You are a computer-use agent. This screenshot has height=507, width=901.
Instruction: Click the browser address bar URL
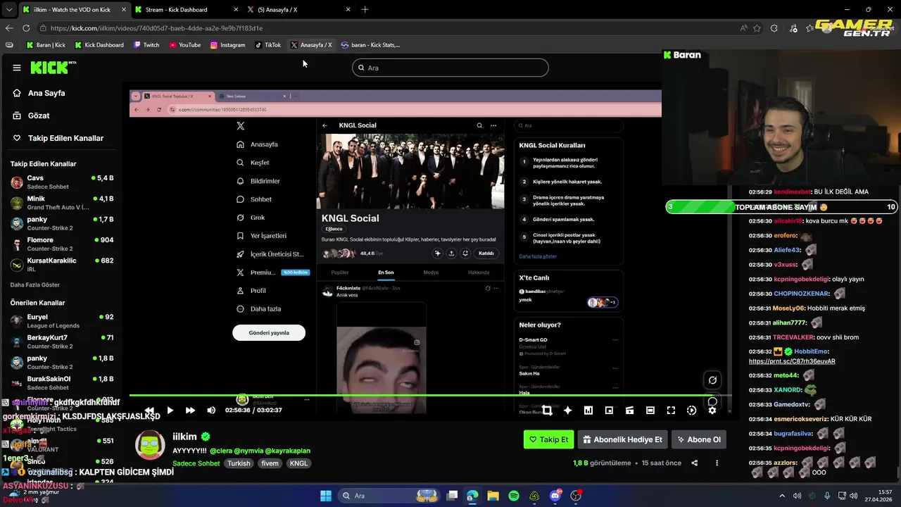pos(156,28)
